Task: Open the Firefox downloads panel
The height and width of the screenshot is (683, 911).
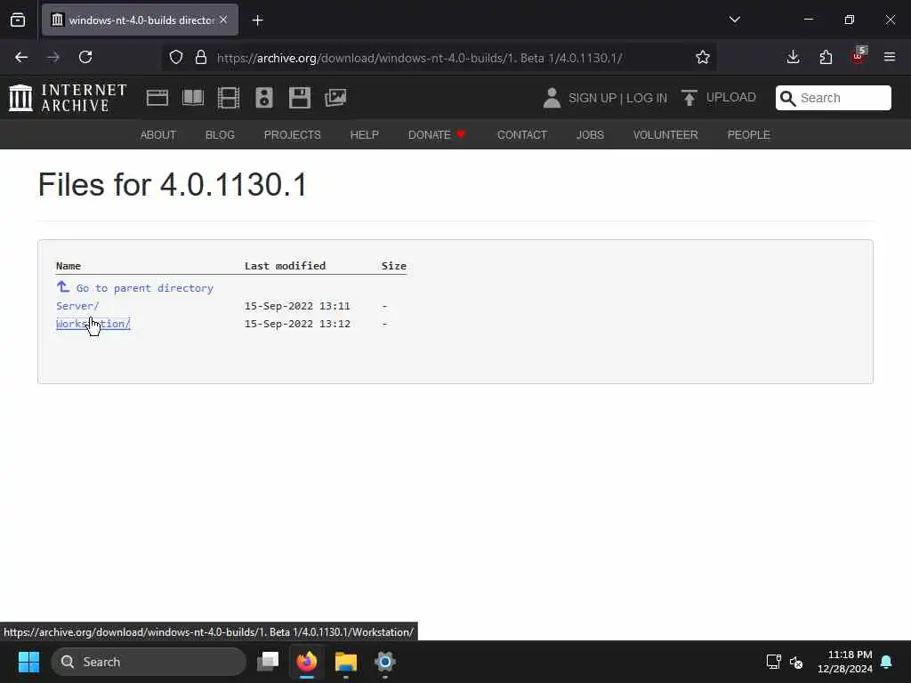Action: tap(793, 57)
